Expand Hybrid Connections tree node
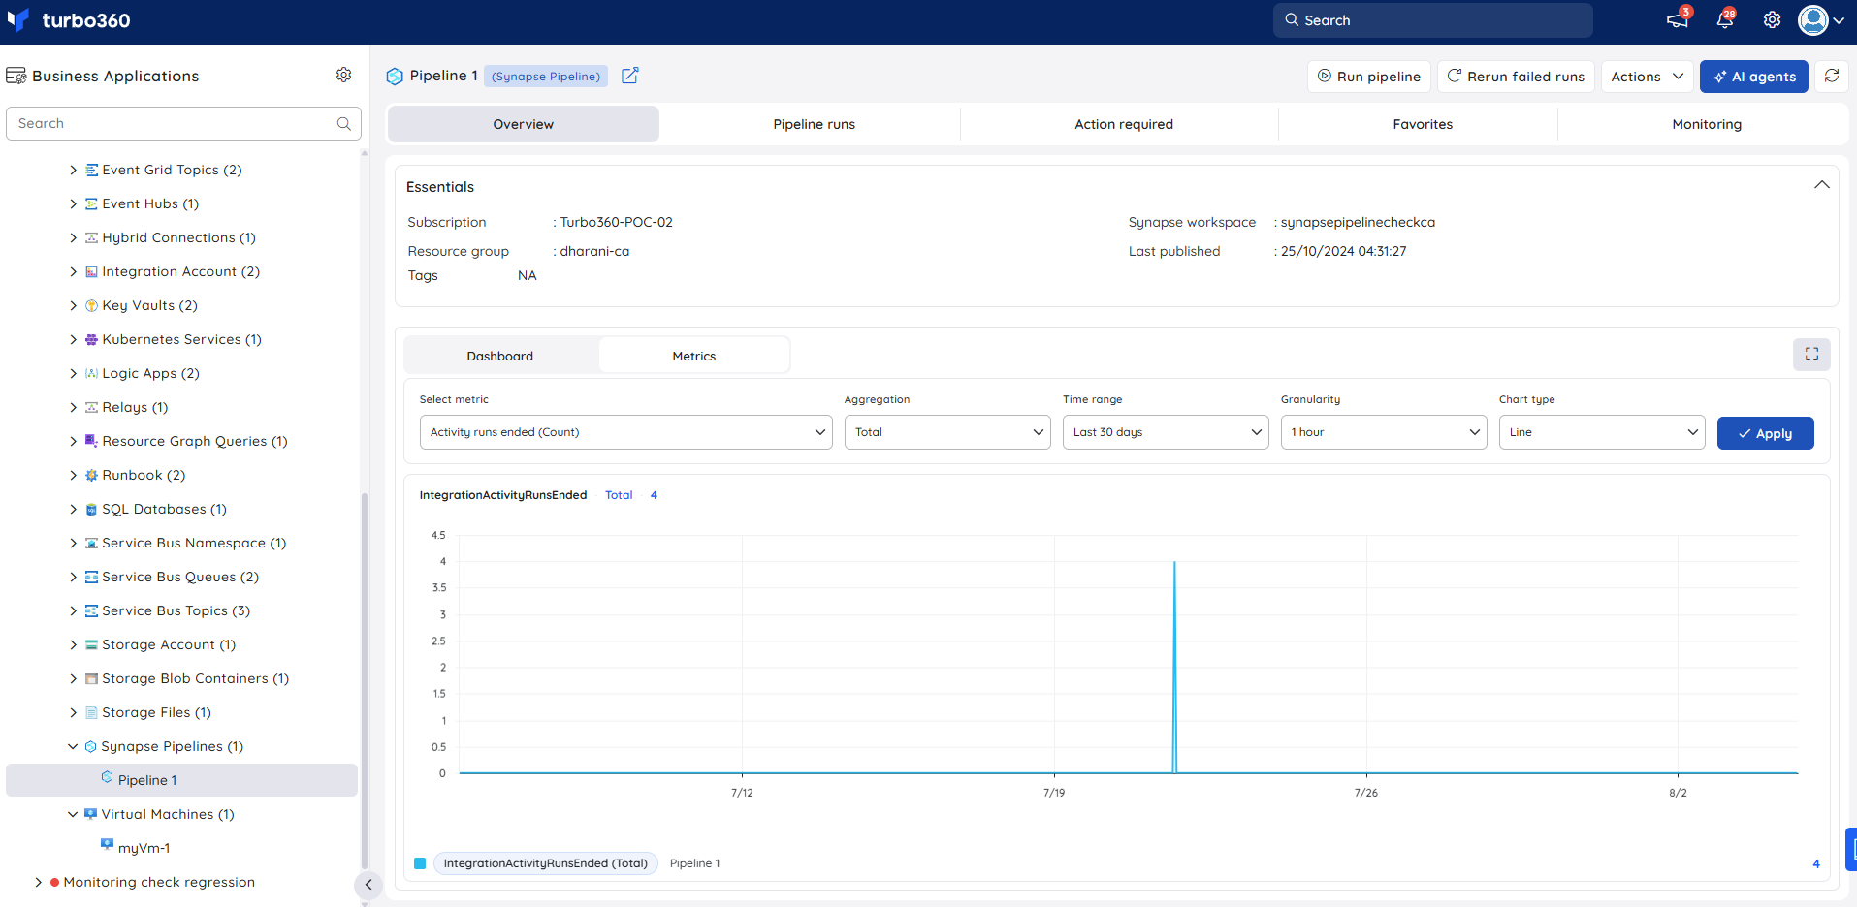The image size is (1857, 907). (73, 237)
